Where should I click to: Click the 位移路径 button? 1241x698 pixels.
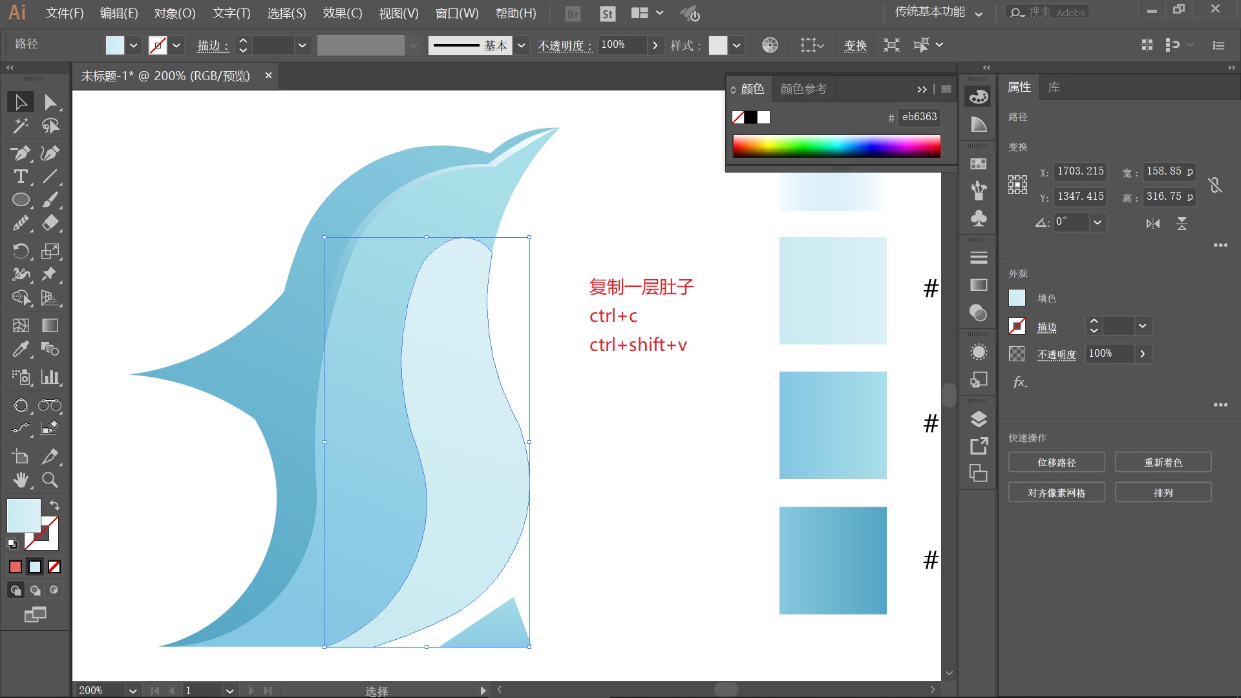(x=1056, y=462)
